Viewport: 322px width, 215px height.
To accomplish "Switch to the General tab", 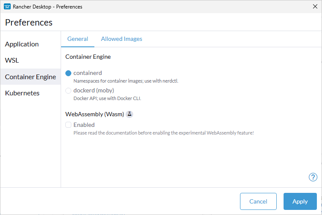I will (x=78, y=39).
